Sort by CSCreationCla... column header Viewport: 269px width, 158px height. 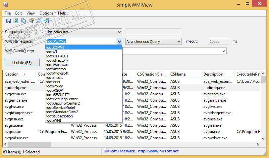pos(151,74)
